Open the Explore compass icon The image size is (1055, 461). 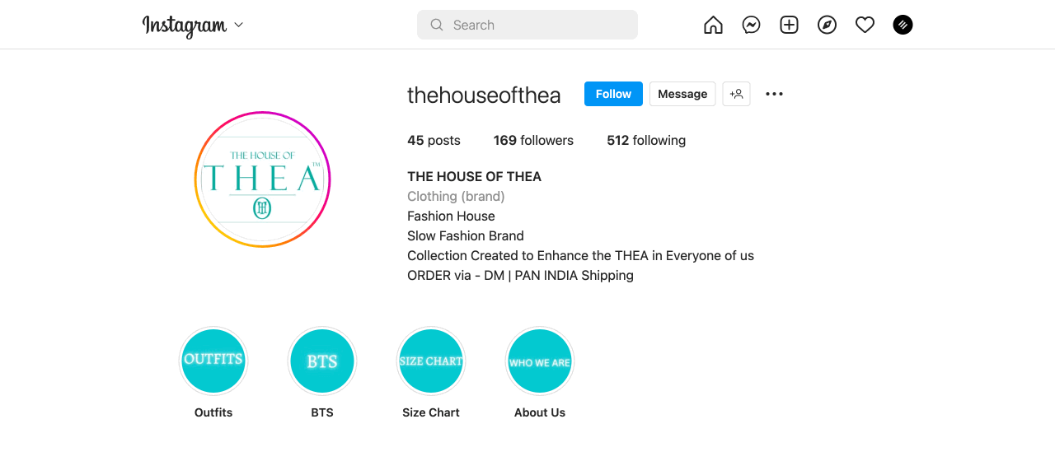tap(827, 26)
